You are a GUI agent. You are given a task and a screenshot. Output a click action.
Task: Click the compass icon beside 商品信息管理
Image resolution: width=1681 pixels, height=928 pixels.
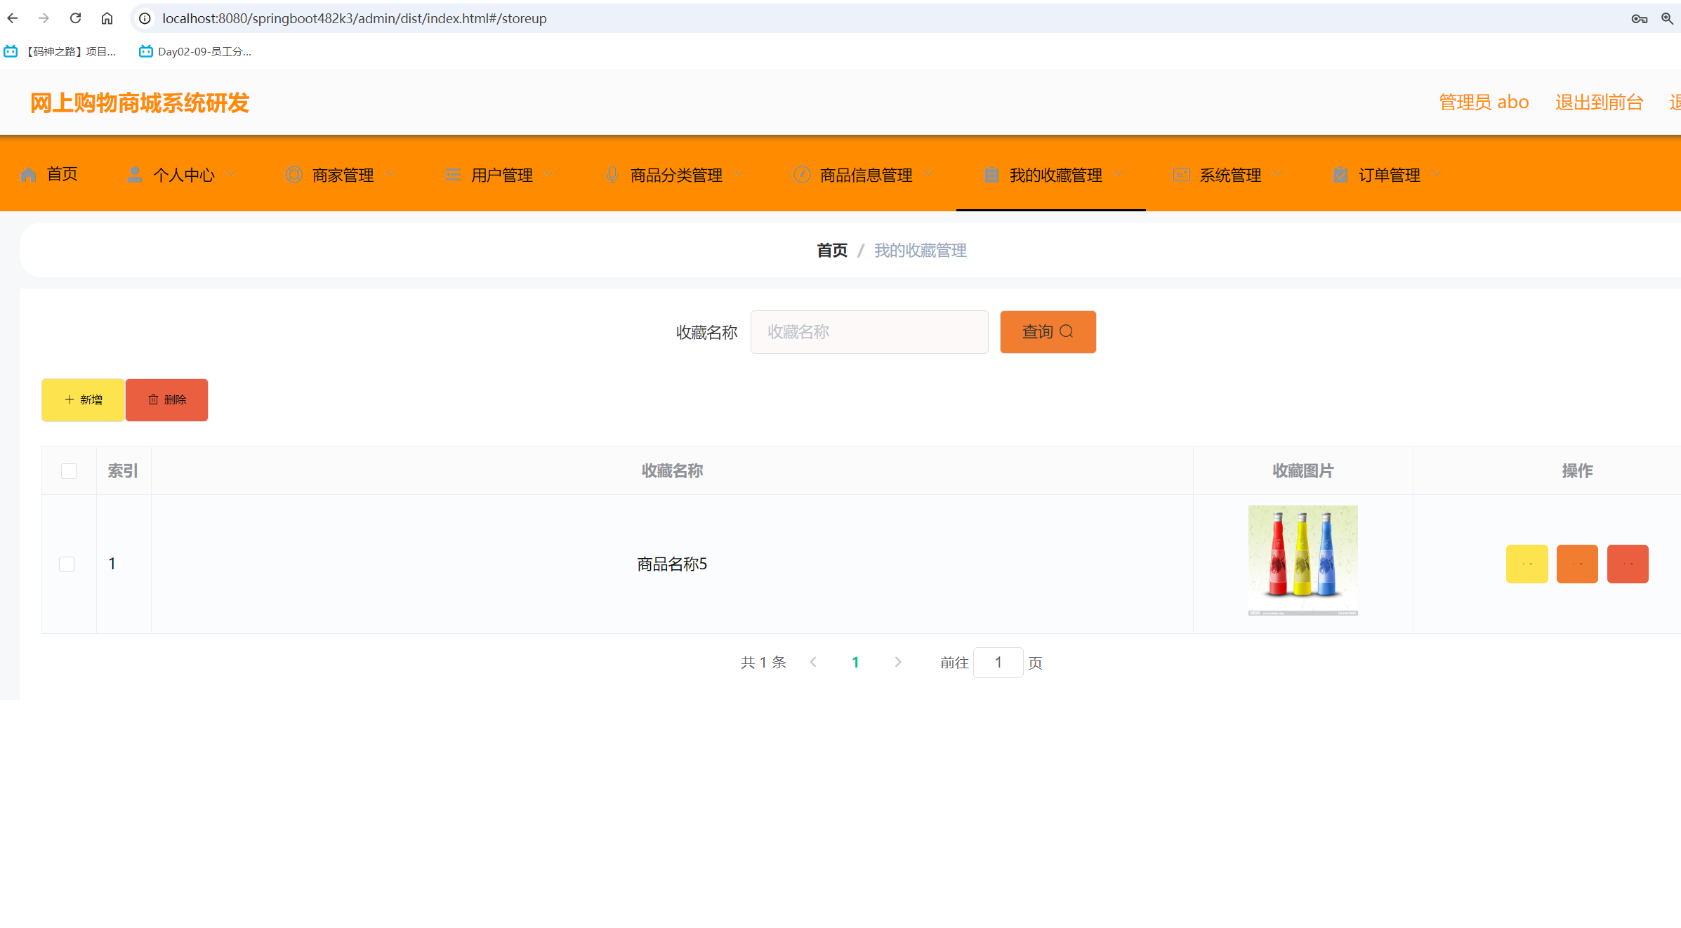point(801,173)
